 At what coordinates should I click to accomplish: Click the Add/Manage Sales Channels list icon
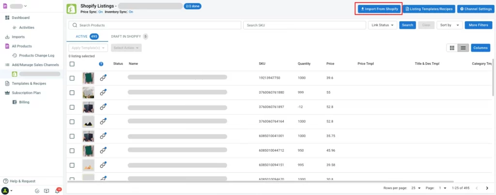[7, 65]
